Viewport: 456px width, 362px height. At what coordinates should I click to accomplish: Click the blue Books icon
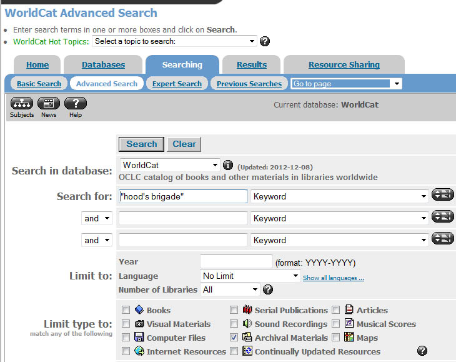coord(139,309)
